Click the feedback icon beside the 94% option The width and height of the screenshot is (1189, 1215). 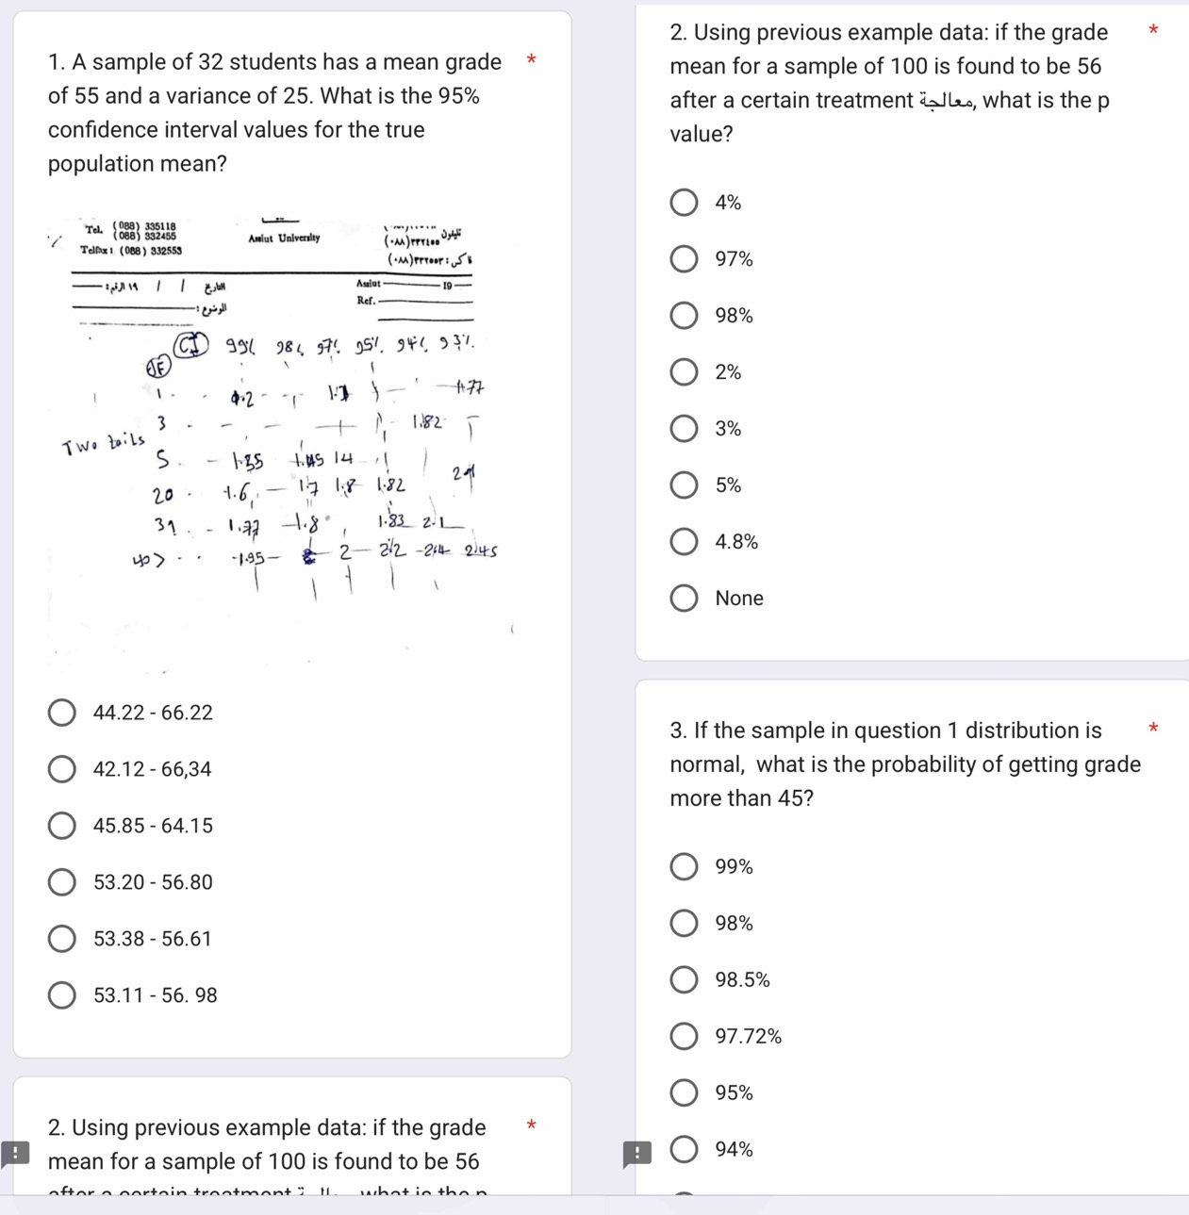[637, 1154]
